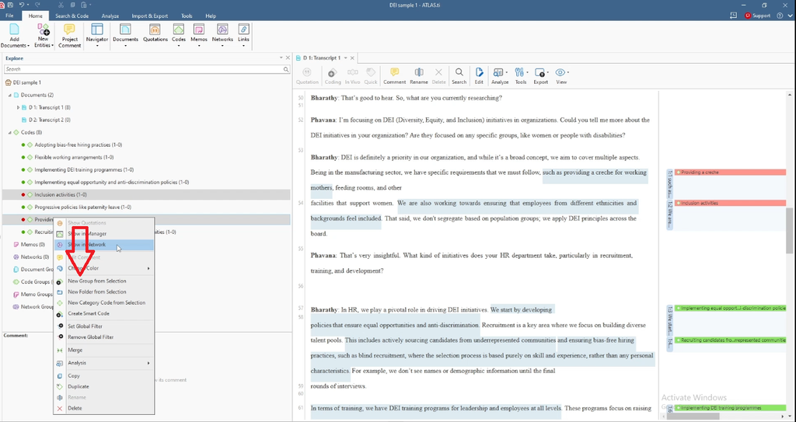Click the document vertical scrollbar thumb
This screenshot has width=796, height=422.
pos(790,230)
